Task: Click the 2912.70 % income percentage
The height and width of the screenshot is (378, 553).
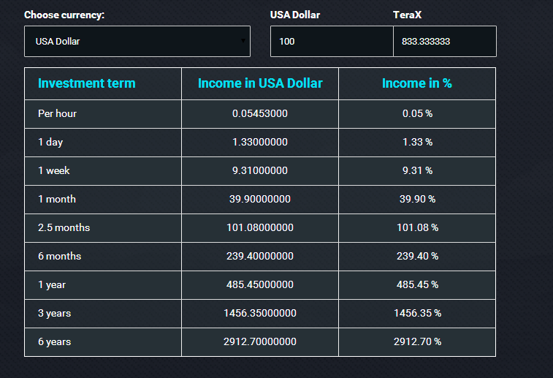Action: pos(418,341)
